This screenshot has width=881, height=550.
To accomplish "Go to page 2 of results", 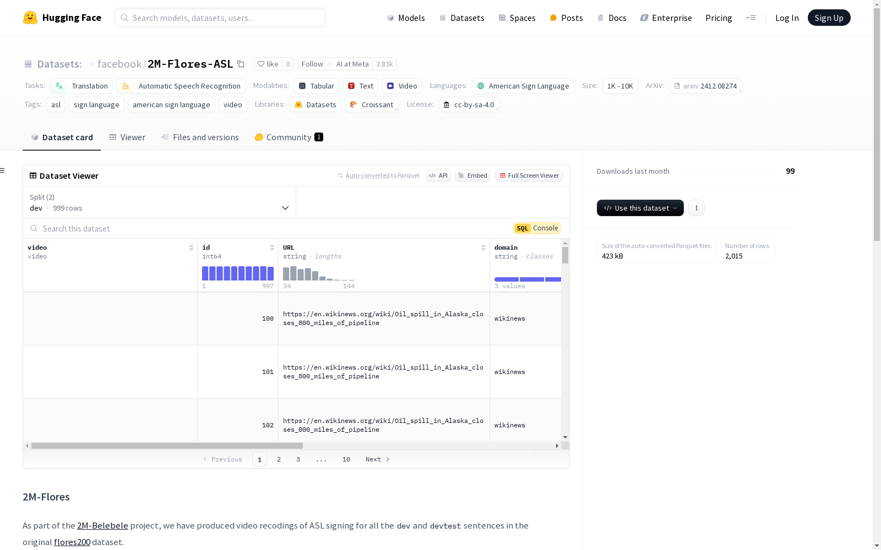I will click(x=279, y=459).
